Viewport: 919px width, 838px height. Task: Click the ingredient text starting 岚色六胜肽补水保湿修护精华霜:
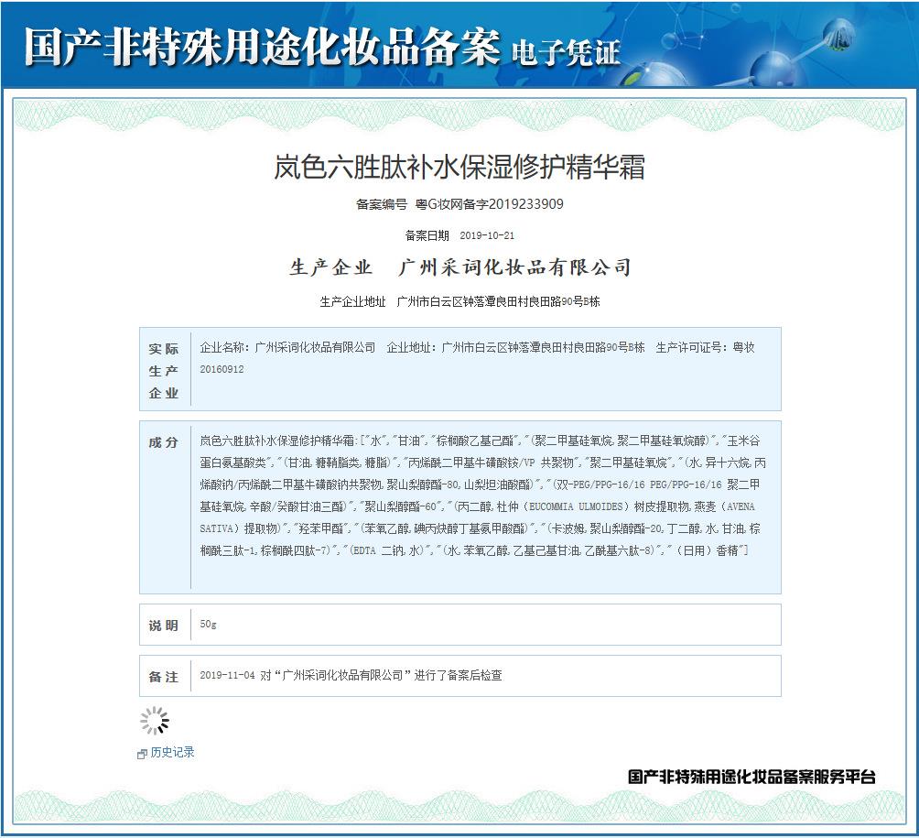pyautogui.click(x=483, y=495)
